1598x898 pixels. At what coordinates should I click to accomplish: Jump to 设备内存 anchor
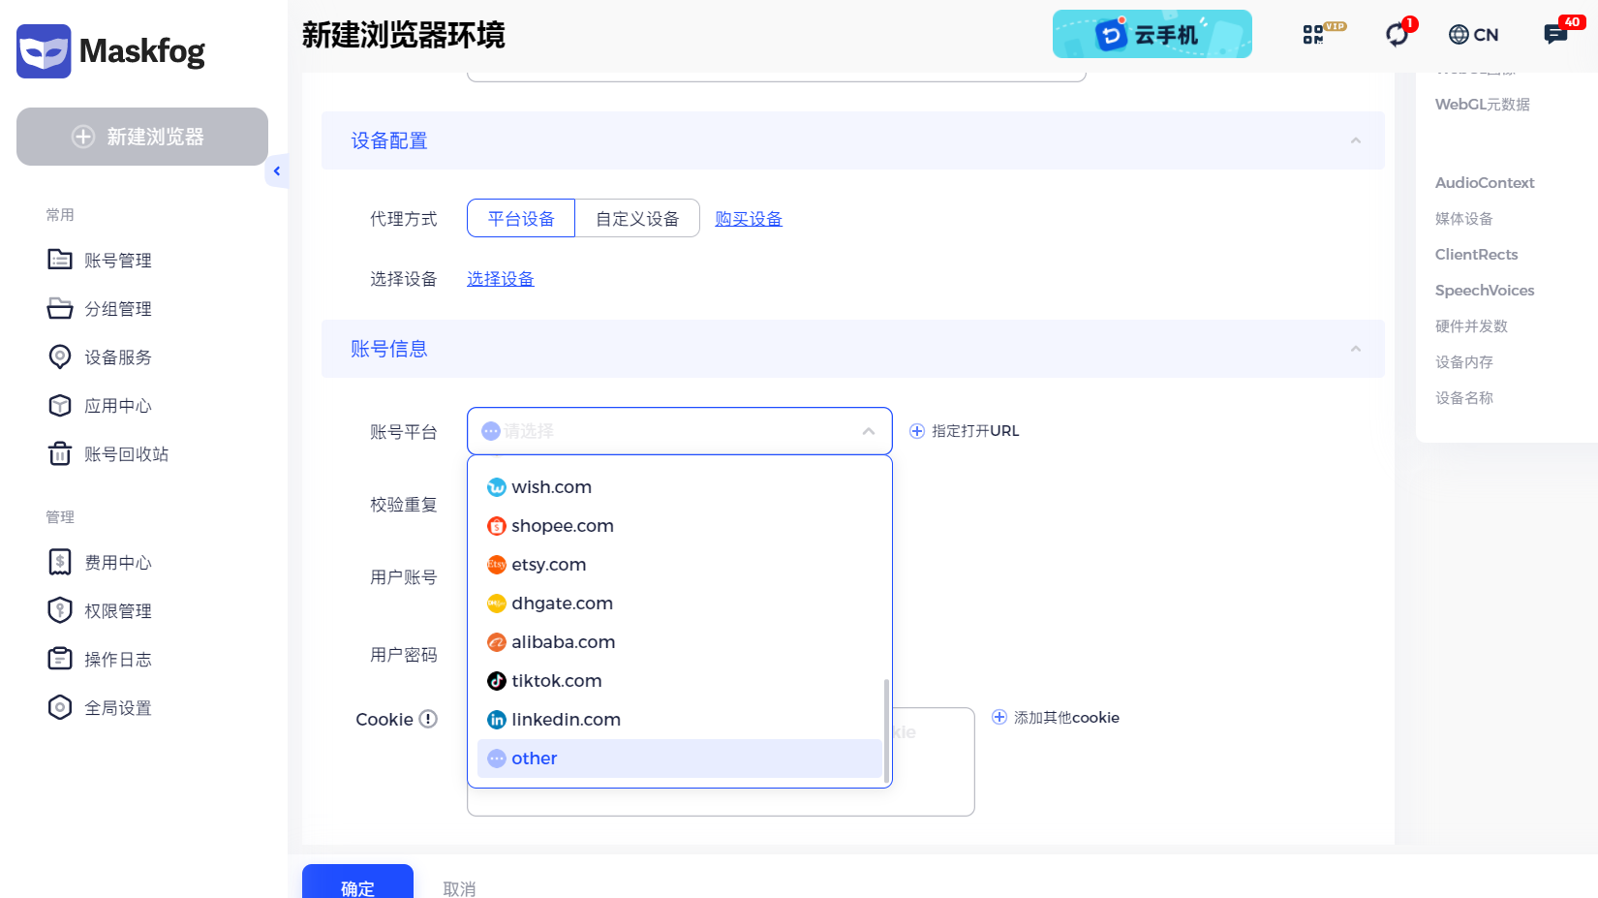click(1463, 361)
